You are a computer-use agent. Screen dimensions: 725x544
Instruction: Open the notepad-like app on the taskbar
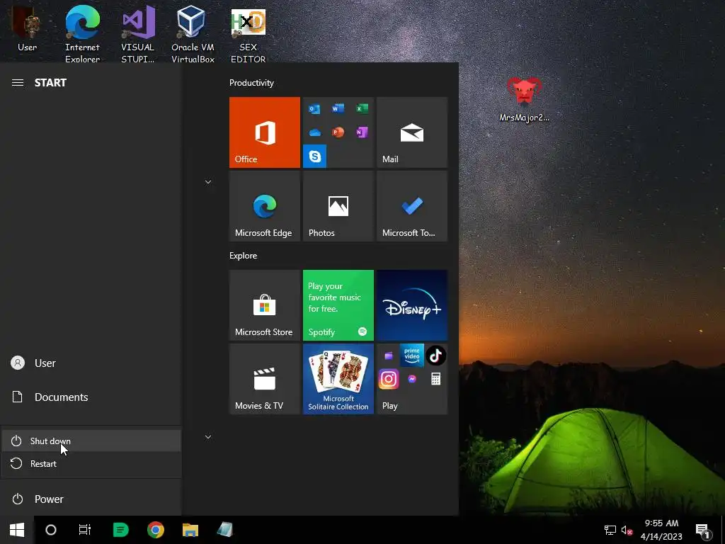pos(224,530)
